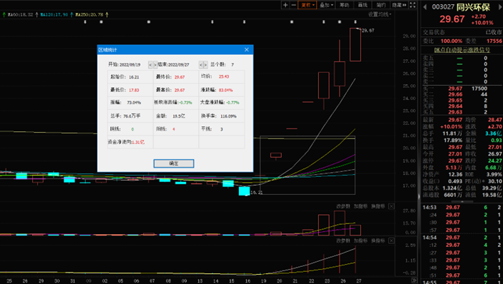Click the event marker above last candle
Viewport: 503px width, 284px height.
[355, 22]
